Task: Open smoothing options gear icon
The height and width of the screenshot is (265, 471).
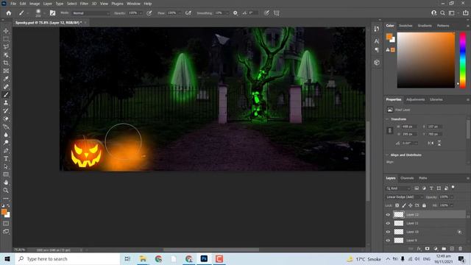Action: (235, 13)
